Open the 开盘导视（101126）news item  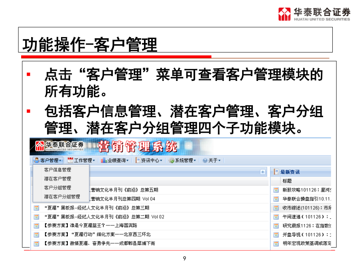click(307, 235)
